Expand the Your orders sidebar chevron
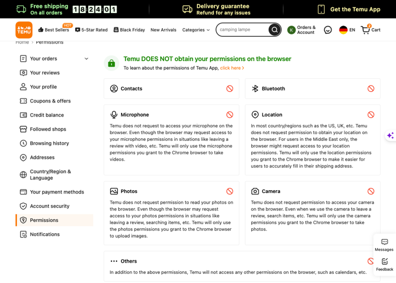 click(87, 59)
